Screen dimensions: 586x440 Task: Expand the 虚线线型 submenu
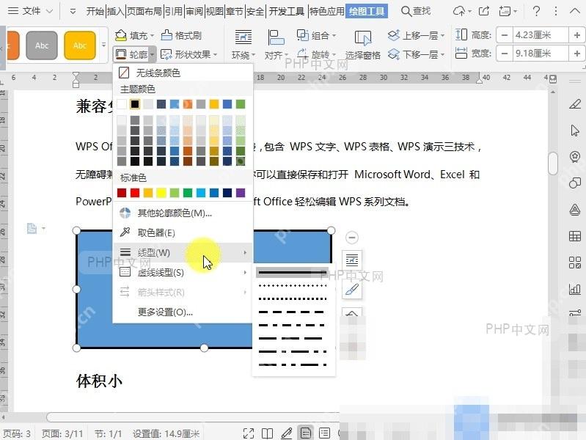click(182, 273)
